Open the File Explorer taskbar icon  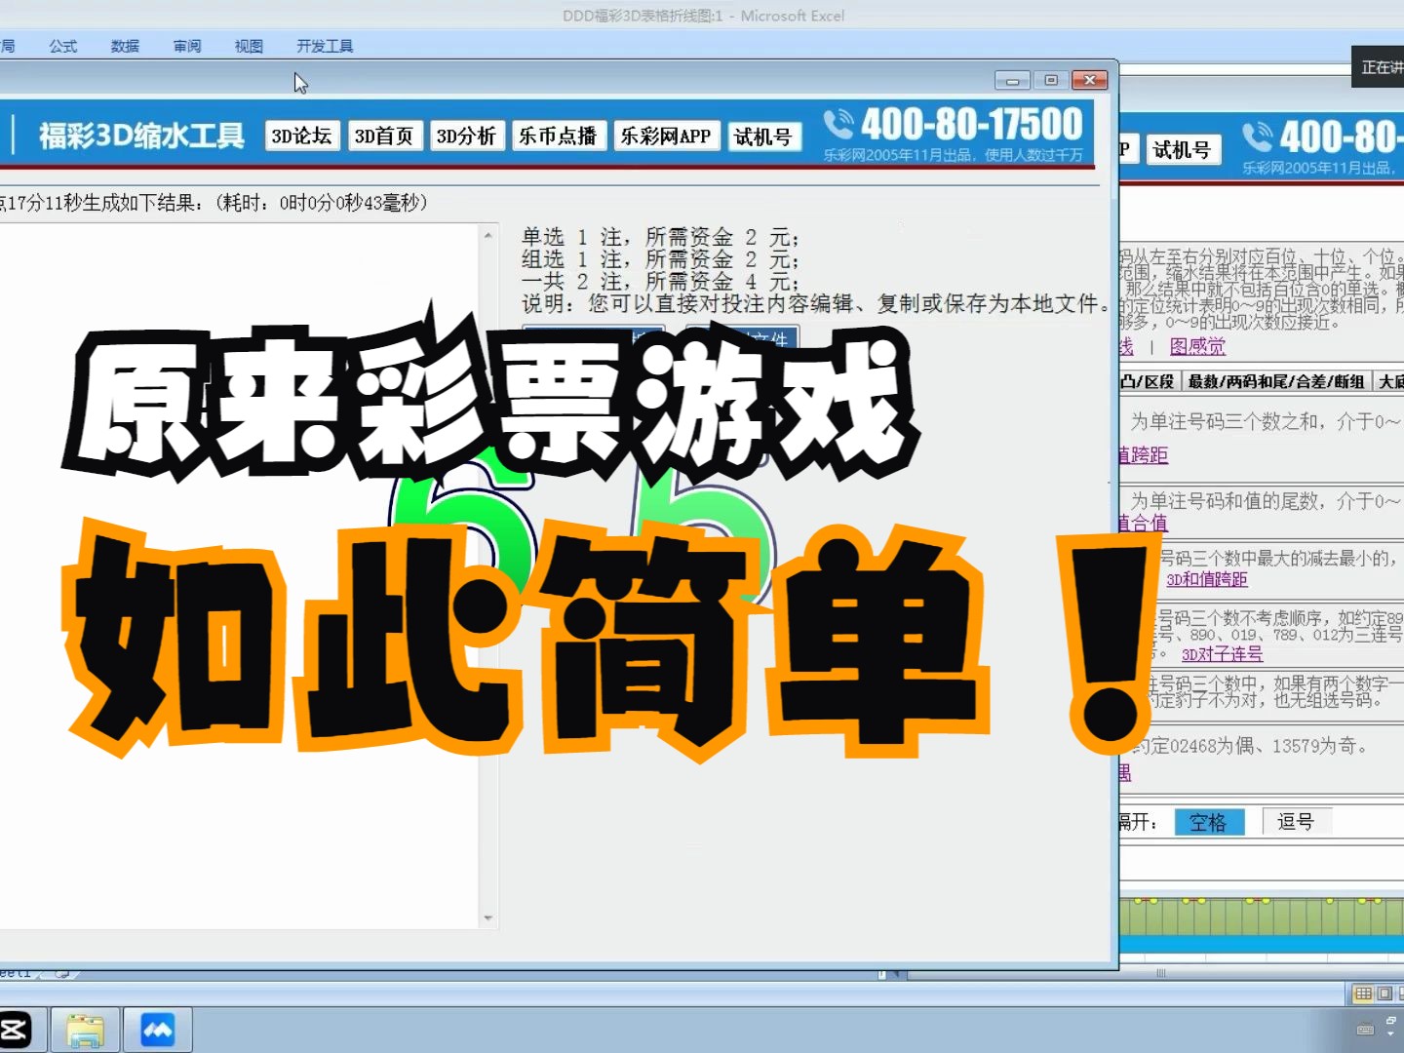(x=86, y=1031)
